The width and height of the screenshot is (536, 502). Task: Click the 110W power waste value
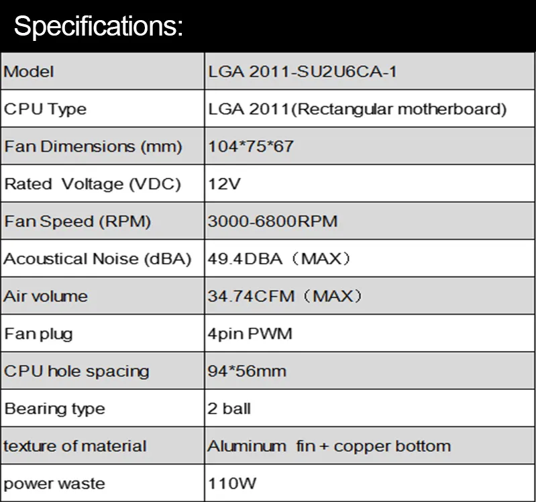point(231,483)
